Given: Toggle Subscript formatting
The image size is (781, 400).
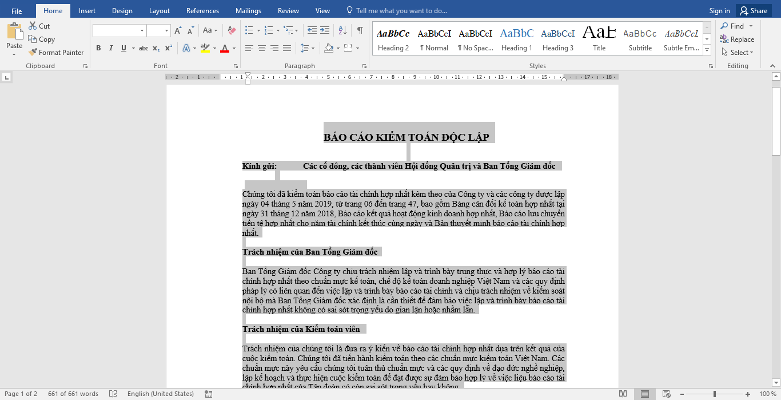Looking at the screenshot, I should (156, 48).
